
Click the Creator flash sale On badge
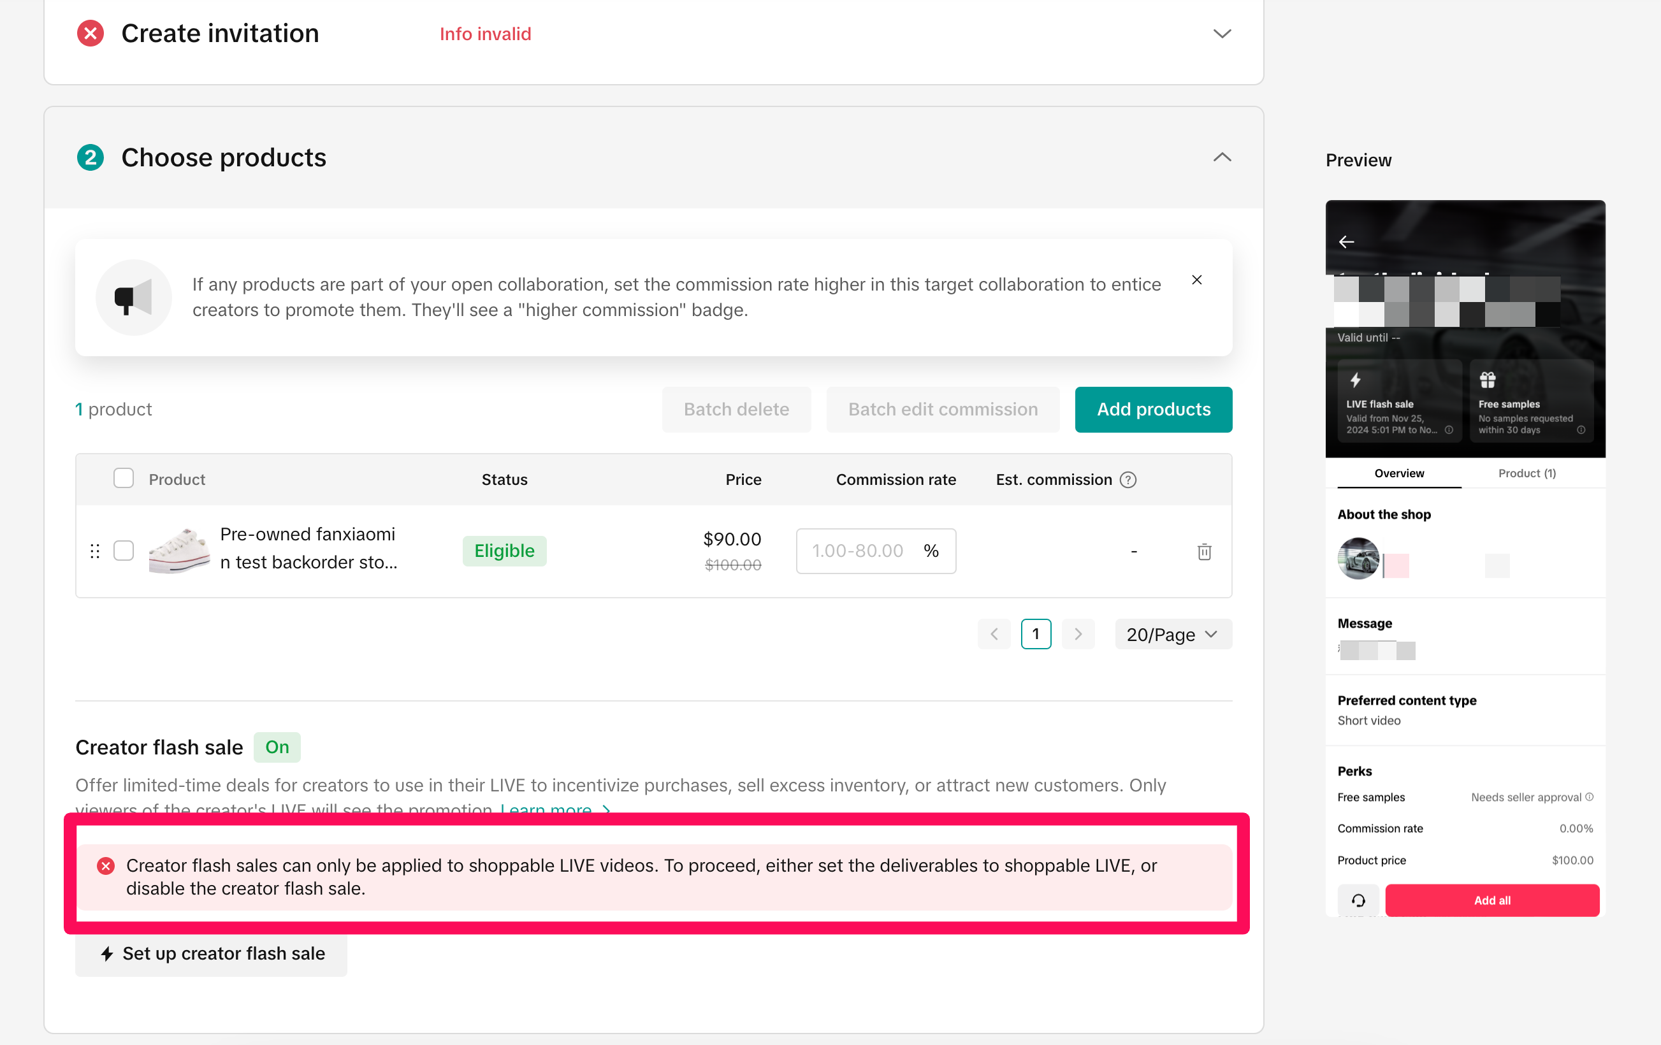click(277, 747)
